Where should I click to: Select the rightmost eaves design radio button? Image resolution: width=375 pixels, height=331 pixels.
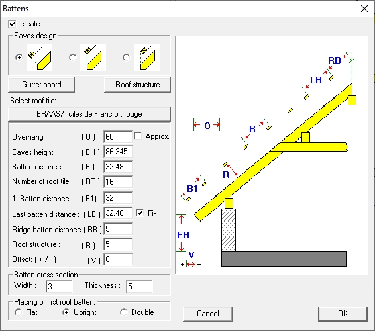coord(126,58)
